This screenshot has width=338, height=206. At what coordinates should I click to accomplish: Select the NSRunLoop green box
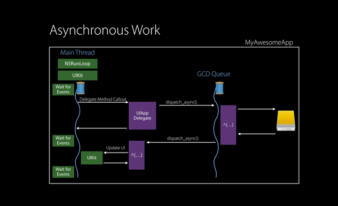pos(77,64)
